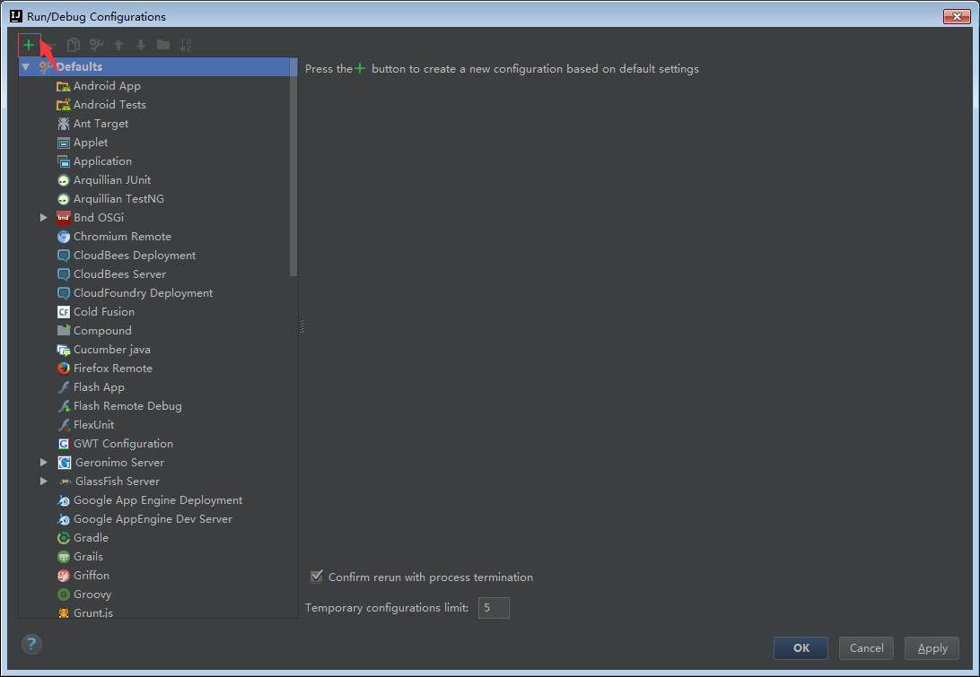The width and height of the screenshot is (980, 677).
Task: Expand the Bnd OSGi node
Action: [x=44, y=217]
